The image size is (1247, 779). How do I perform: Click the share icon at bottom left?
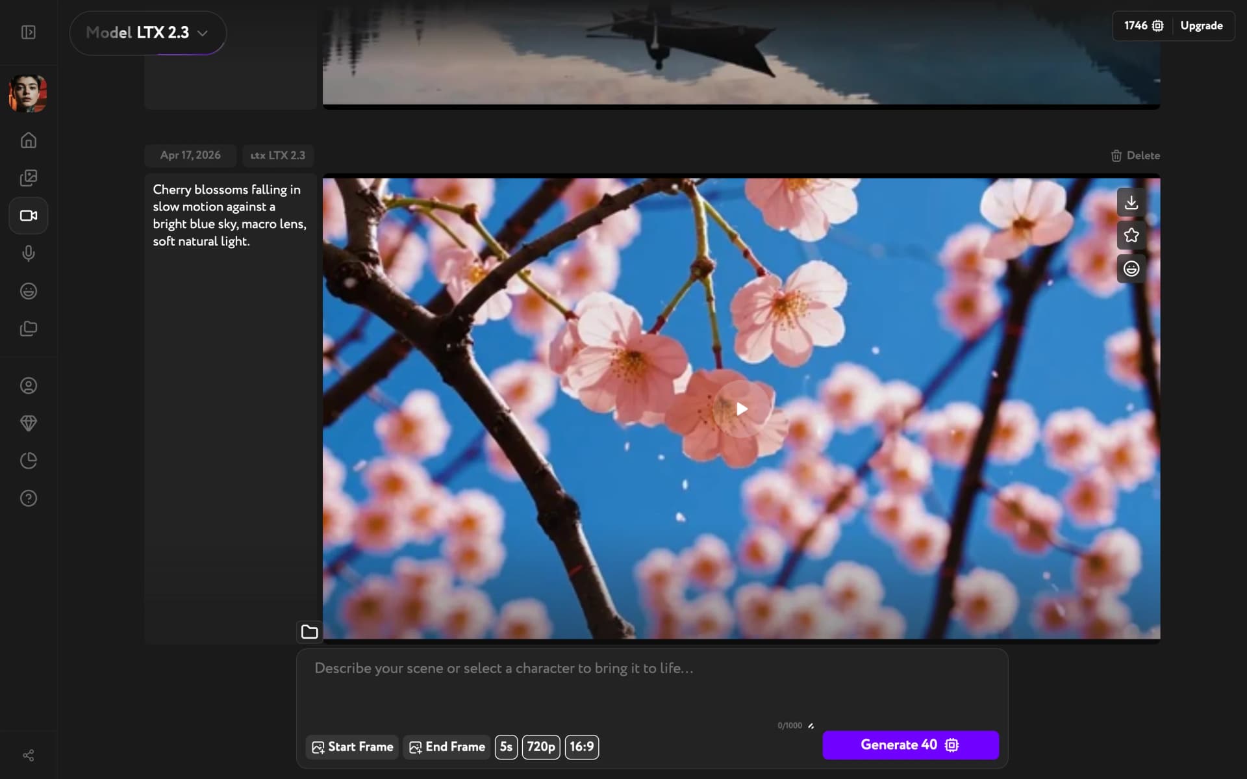(x=29, y=755)
